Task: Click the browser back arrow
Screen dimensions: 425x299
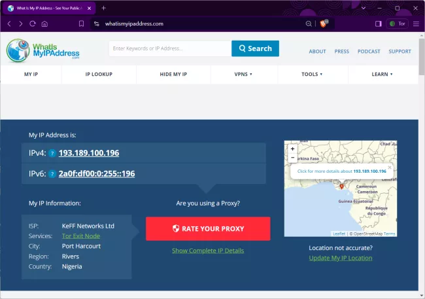Action: pyautogui.click(x=8, y=24)
